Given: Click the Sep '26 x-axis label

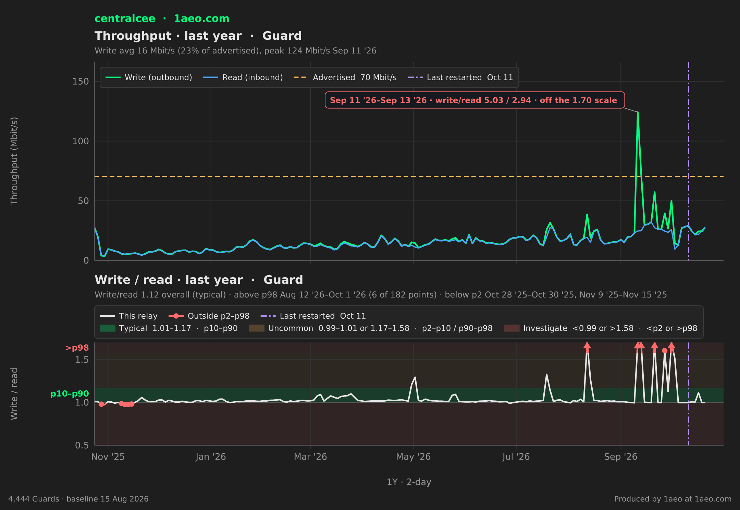Looking at the screenshot, I should 621,457.
